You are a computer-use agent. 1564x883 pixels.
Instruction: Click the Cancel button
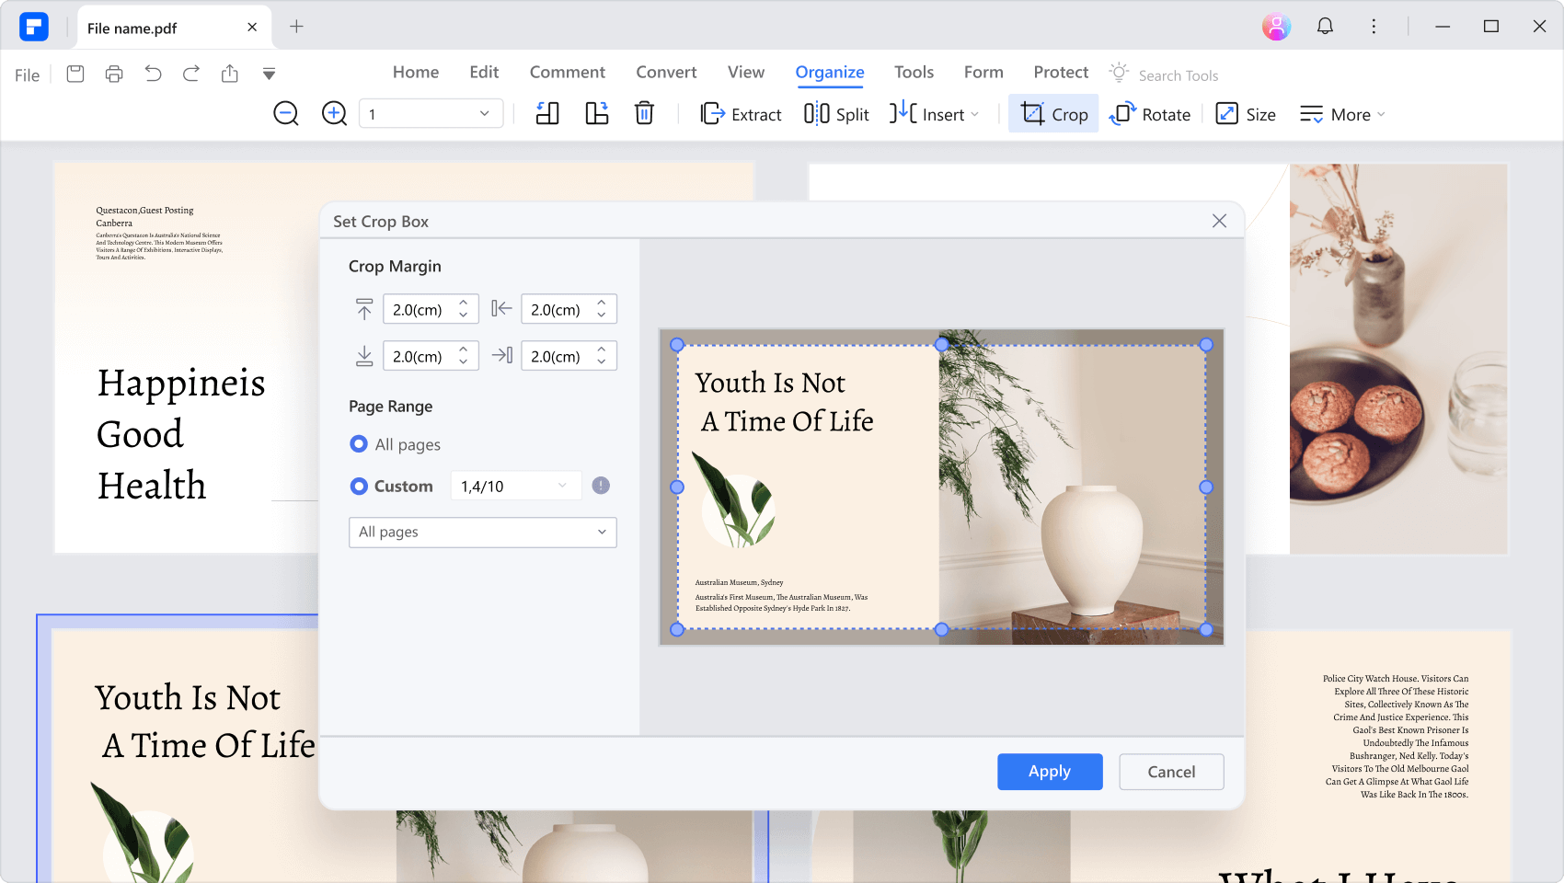point(1171,772)
